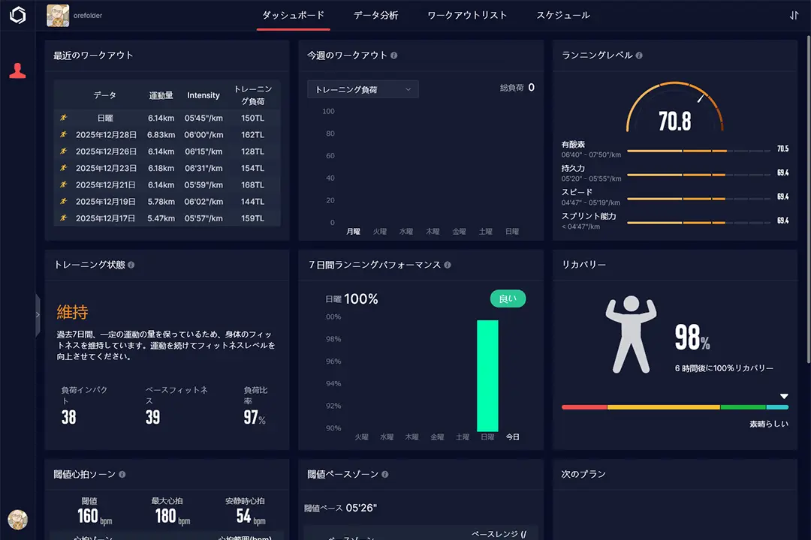Click info icon beside 今週のワークアウト

[x=394, y=55]
